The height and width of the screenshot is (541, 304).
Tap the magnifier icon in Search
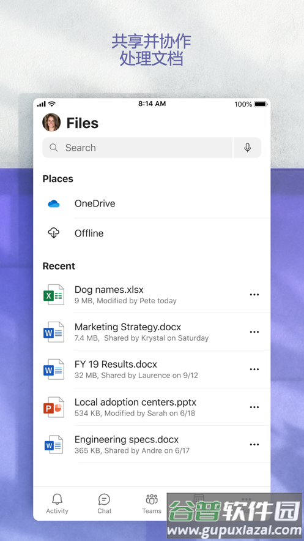point(53,148)
